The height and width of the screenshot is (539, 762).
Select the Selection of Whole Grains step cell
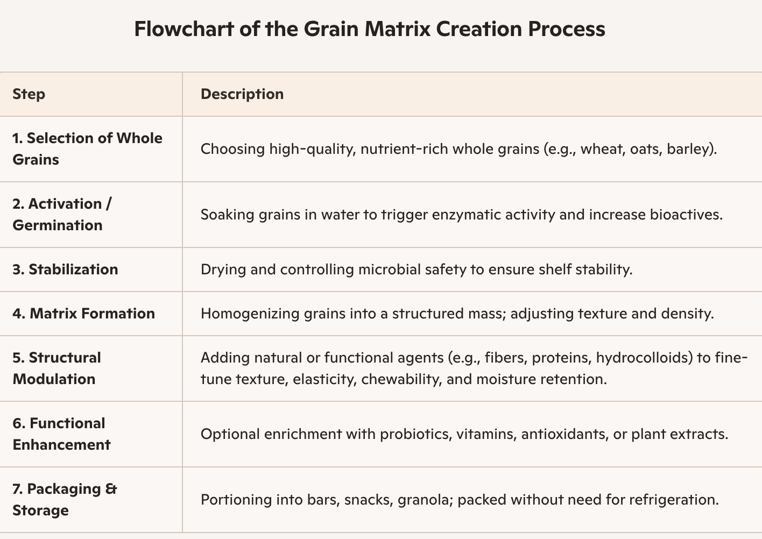tap(87, 148)
